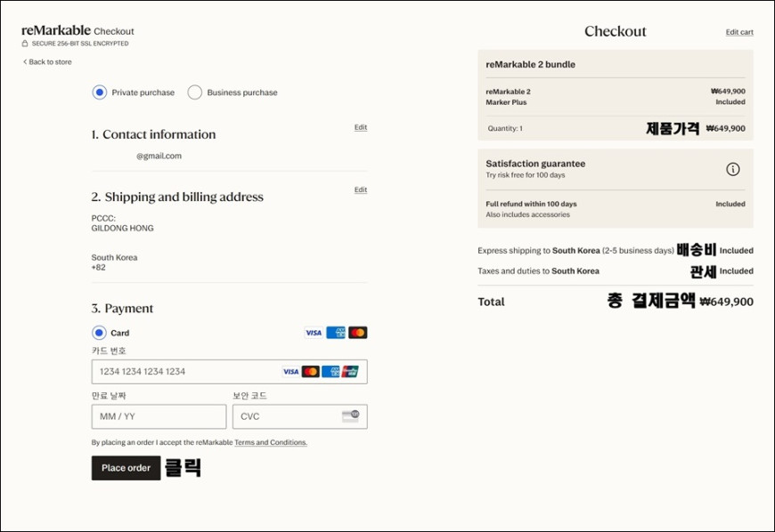Click the Total amount ₩649,900

[727, 302]
